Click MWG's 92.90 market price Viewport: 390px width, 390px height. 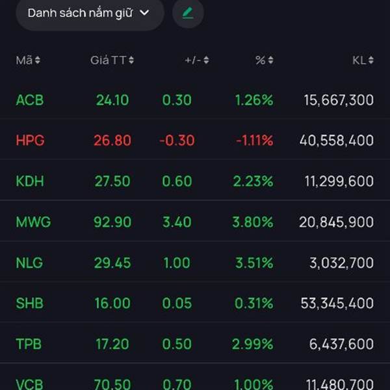112,222
